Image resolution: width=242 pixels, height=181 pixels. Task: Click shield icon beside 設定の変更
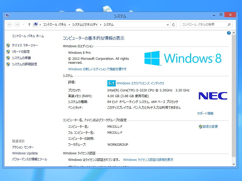(x=200, y=127)
